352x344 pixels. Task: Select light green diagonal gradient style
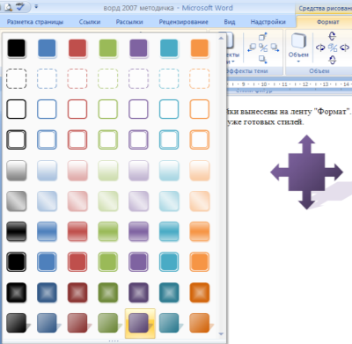point(107,201)
